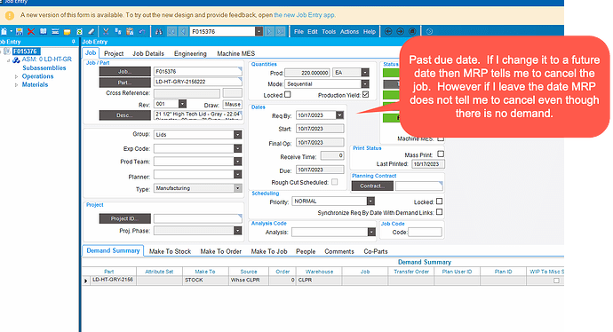The height and width of the screenshot is (332, 613).
Task: Toggle the Scheduling Locked checkbox
Action: pos(440,202)
